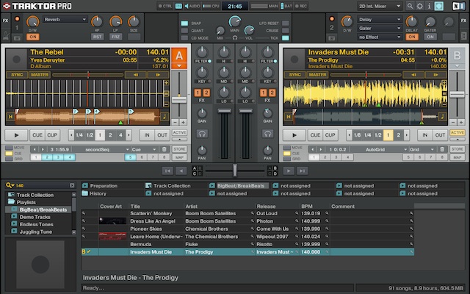This screenshot has height=294, width=470.
Task: Toggle Delay effect ON button
Action: (x=412, y=37)
